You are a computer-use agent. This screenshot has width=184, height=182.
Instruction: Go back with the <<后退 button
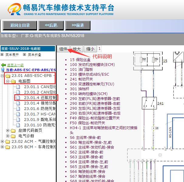51,25
